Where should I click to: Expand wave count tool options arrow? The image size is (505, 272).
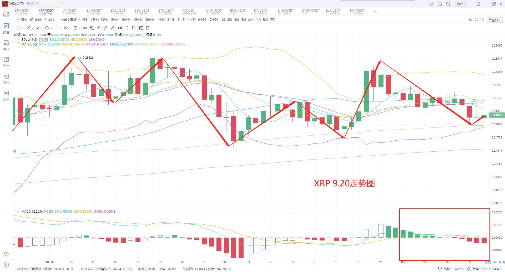[70, 28]
